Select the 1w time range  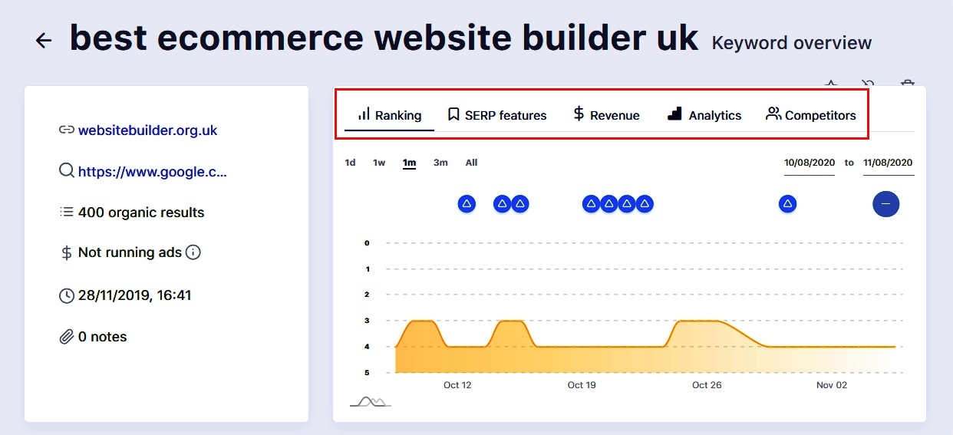coord(379,163)
